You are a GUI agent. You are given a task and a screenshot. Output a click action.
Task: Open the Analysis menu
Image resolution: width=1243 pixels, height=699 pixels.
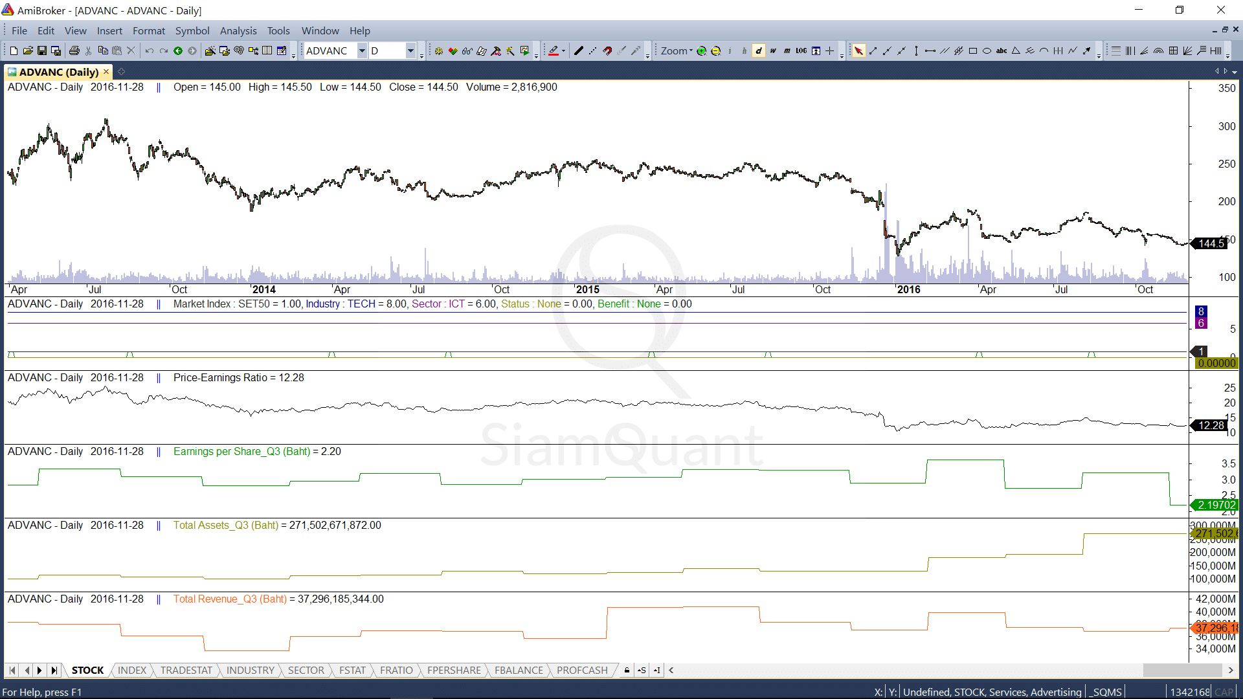click(x=238, y=30)
